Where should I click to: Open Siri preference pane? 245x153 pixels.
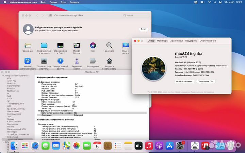[93, 48]
